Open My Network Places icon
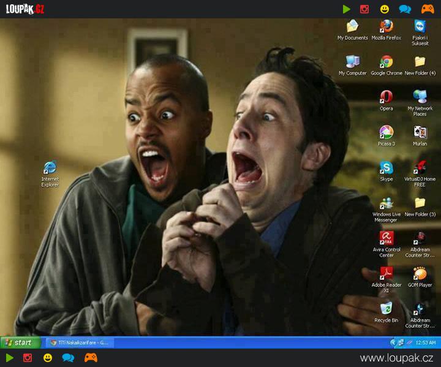 click(420, 104)
